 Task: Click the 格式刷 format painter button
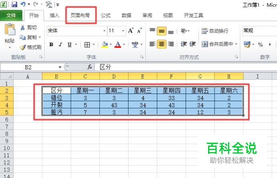[30, 47]
